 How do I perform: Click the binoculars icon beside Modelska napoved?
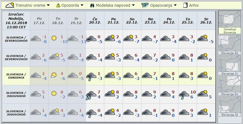point(93,5)
